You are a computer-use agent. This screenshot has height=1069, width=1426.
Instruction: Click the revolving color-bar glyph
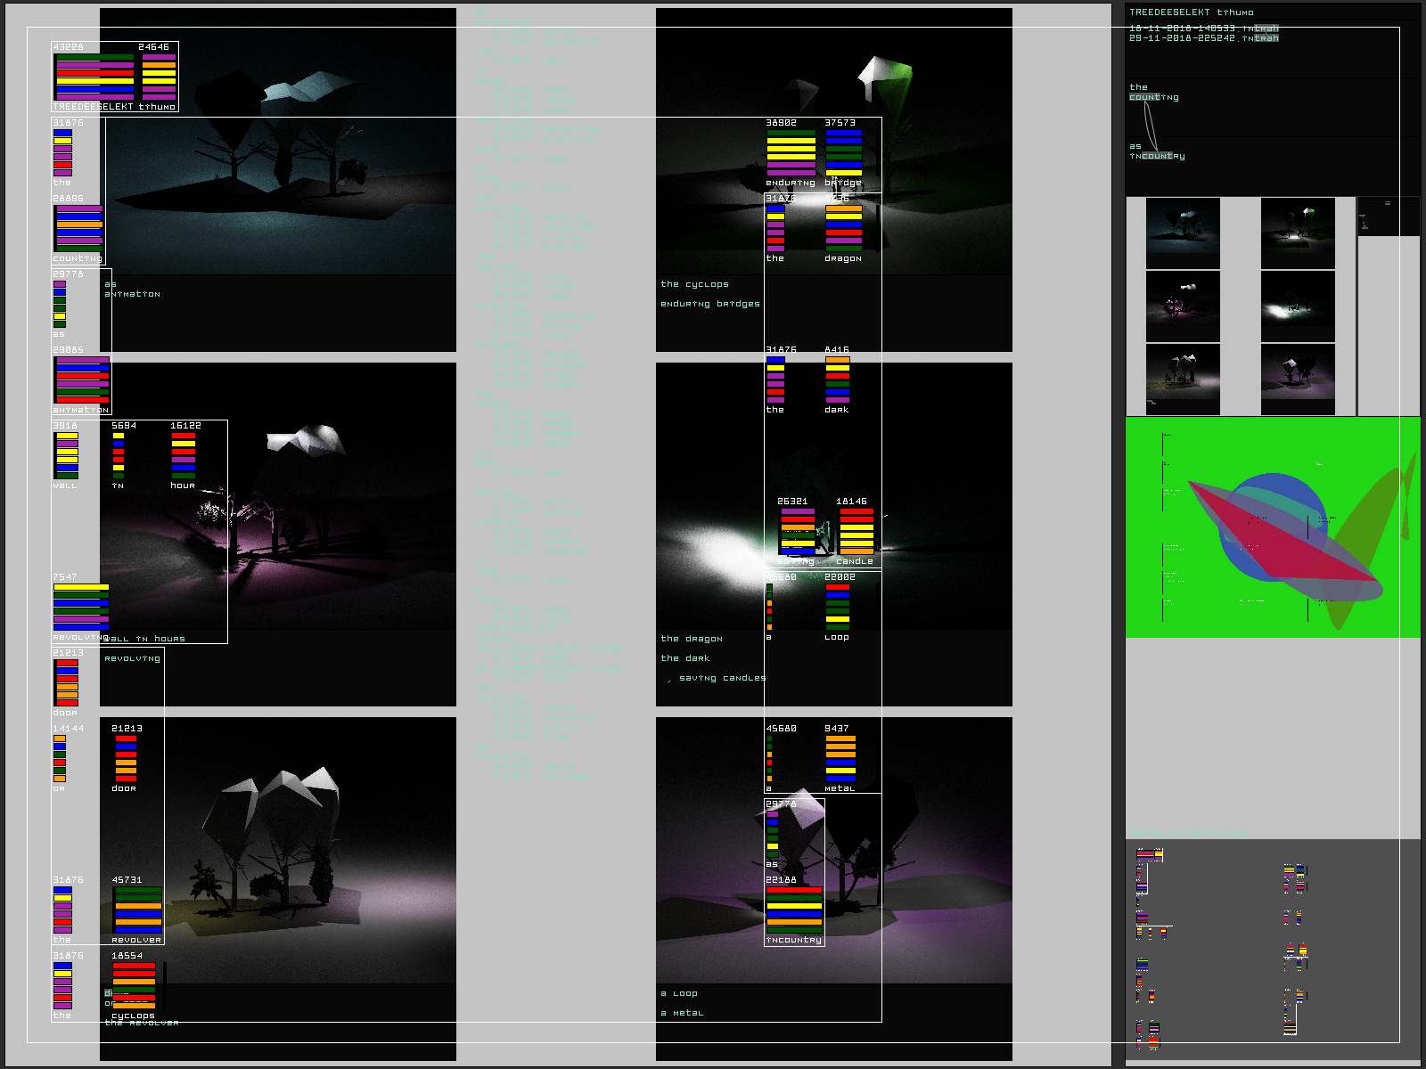(81, 608)
